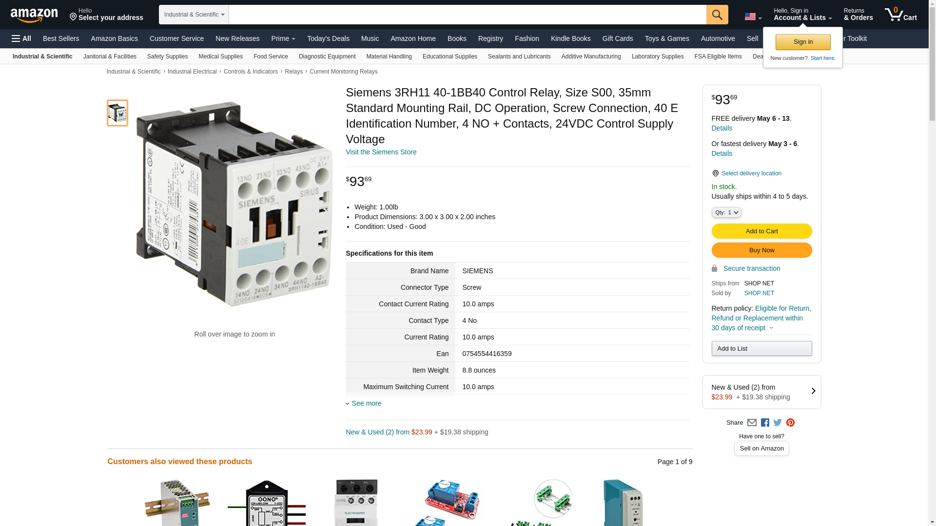Click the search magnifier button

(x=717, y=15)
